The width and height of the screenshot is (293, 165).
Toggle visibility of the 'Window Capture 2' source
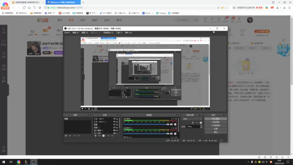coord(114,131)
